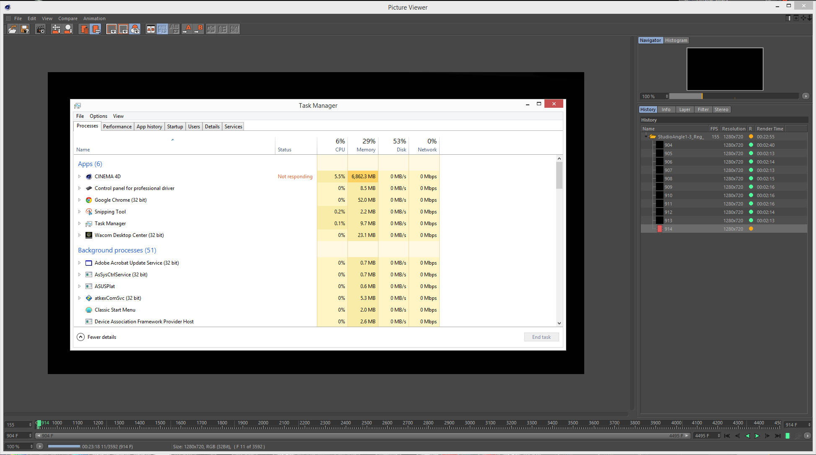Collapse the StudioAngle1-3_Reg_ history folder
The height and width of the screenshot is (455, 816).
click(x=646, y=137)
